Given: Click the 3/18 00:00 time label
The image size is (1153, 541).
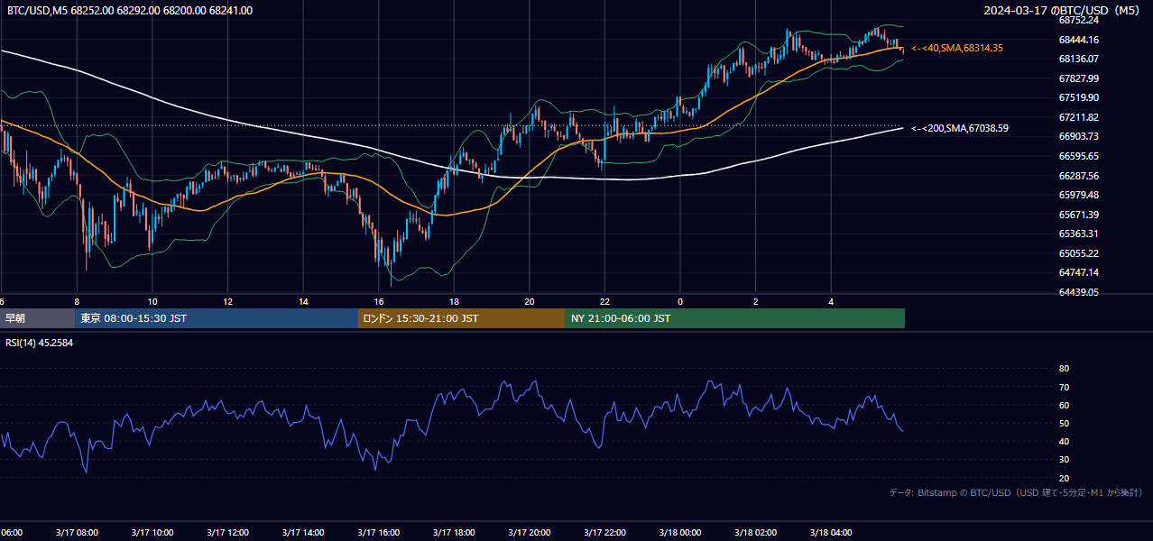Looking at the screenshot, I should 680,533.
